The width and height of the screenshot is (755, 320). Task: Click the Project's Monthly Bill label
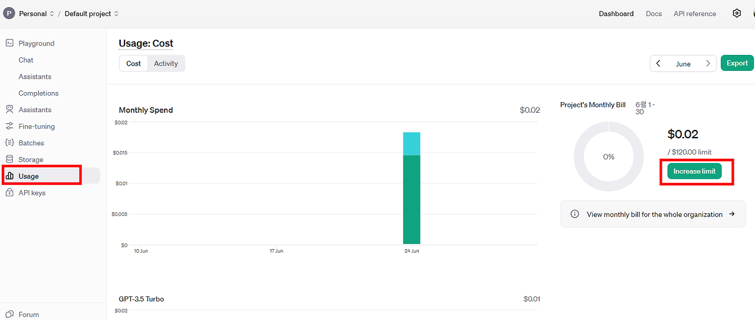tap(593, 105)
